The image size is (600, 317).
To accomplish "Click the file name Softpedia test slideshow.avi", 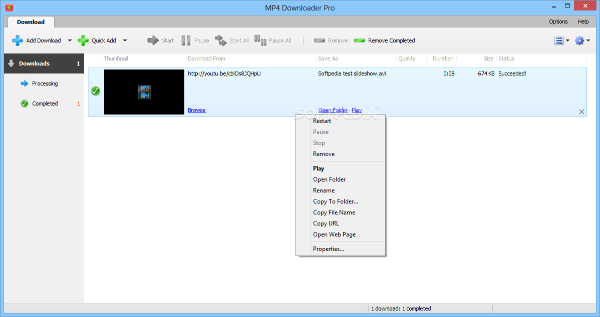I will pyautogui.click(x=352, y=73).
